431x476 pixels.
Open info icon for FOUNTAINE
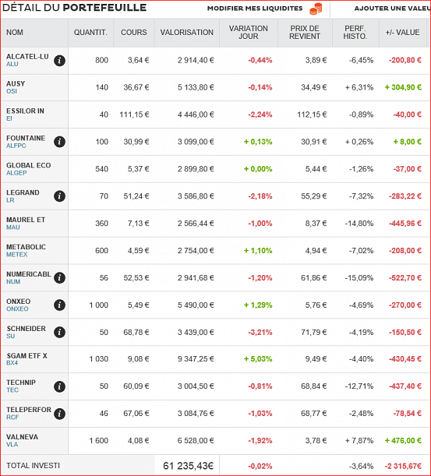59,142
